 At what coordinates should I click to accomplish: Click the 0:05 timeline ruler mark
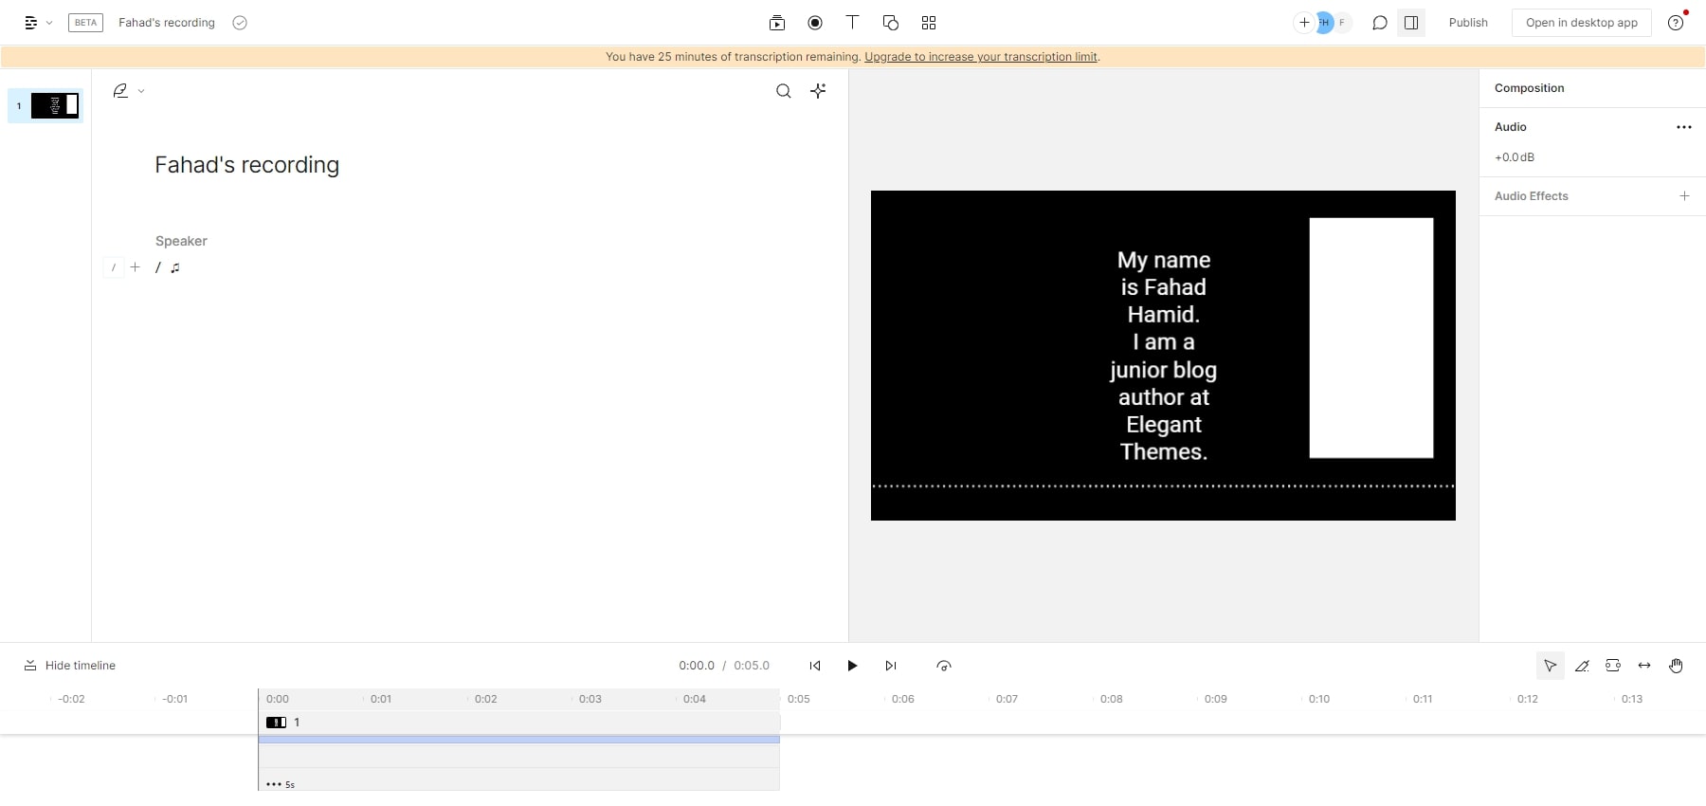click(798, 699)
